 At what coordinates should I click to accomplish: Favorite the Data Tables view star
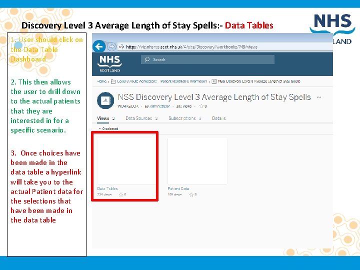tap(121, 194)
